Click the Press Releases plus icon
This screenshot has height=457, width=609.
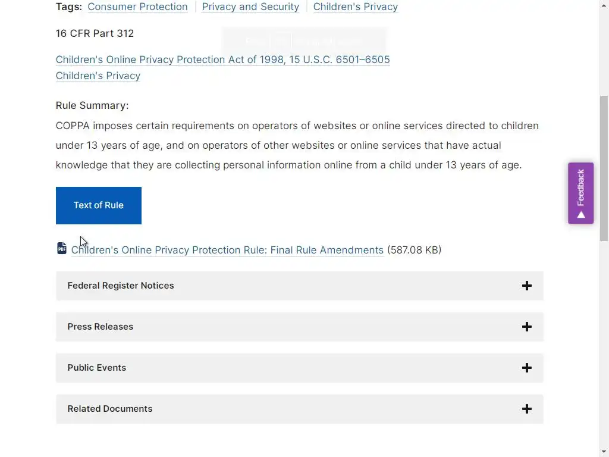526,327
